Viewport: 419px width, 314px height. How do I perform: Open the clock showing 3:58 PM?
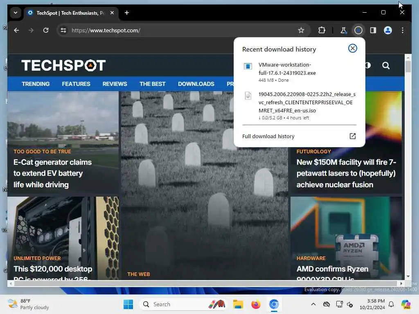point(372,304)
